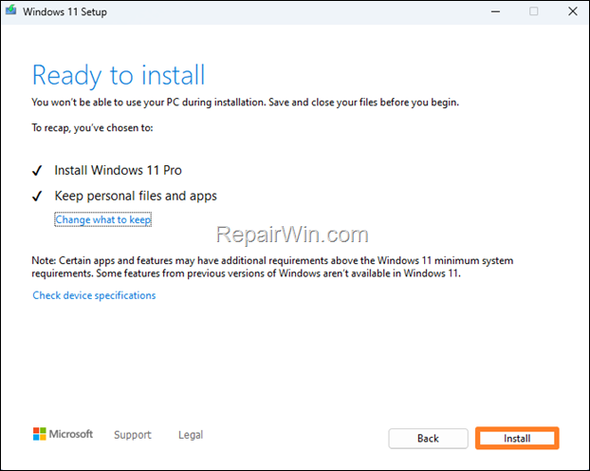
Task: Open the Change what to keep link
Action: [x=103, y=219]
